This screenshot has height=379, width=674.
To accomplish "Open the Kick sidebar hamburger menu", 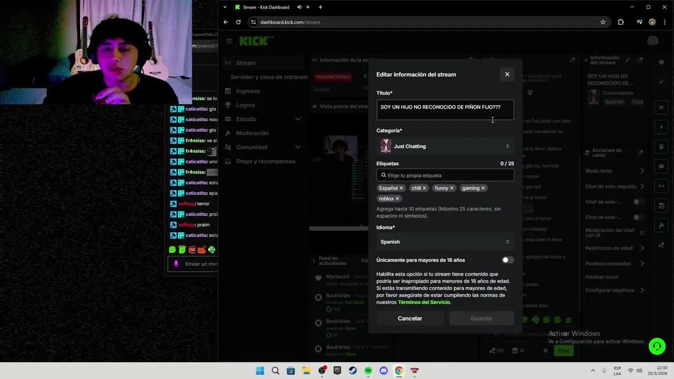I will point(229,41).
